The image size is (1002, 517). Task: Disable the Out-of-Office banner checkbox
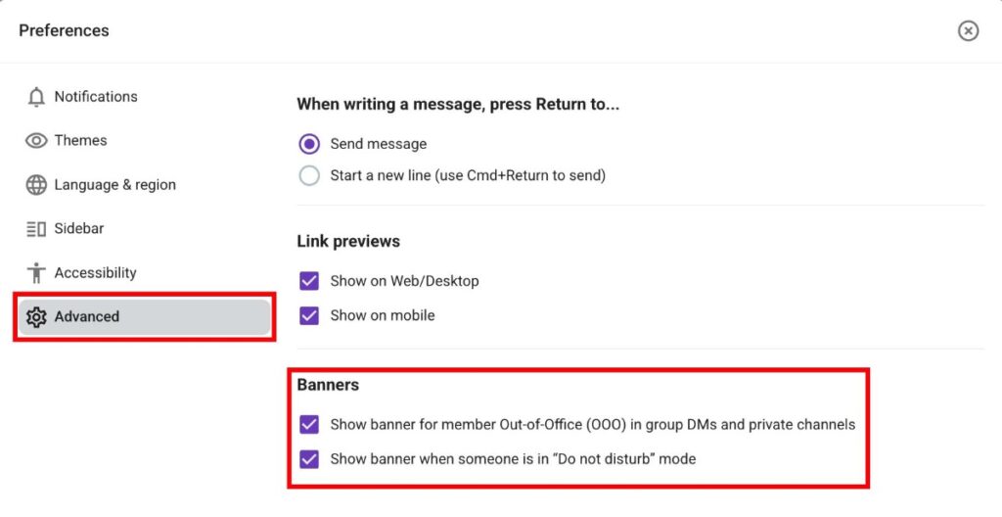pos(309,425)
